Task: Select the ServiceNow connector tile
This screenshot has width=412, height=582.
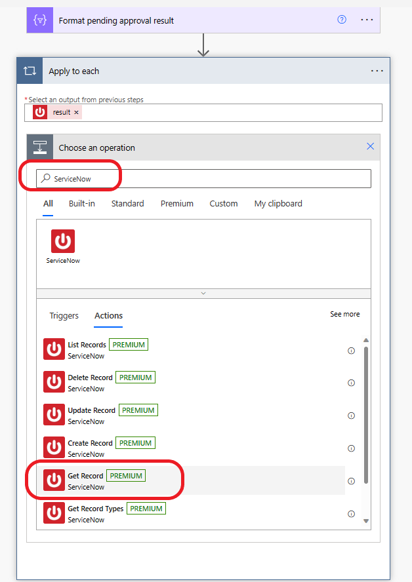Action: [63, 246]
